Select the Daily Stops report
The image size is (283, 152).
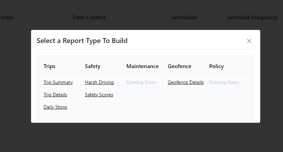(55, 107)
